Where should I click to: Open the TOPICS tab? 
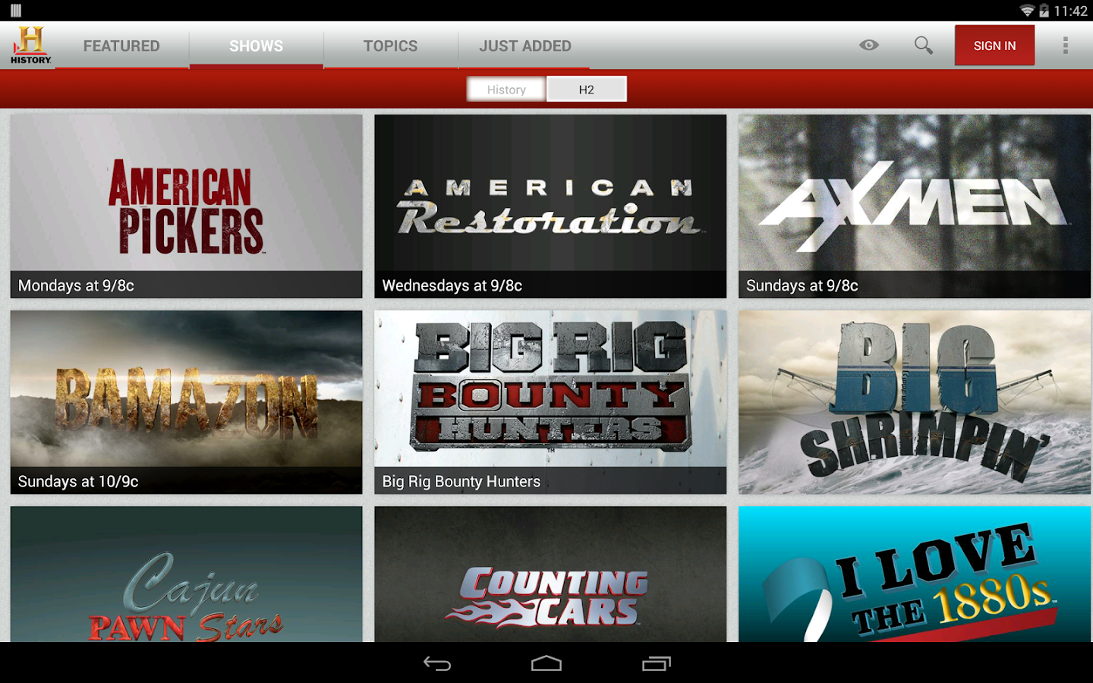pyautogui.click(x=390, y=46)
